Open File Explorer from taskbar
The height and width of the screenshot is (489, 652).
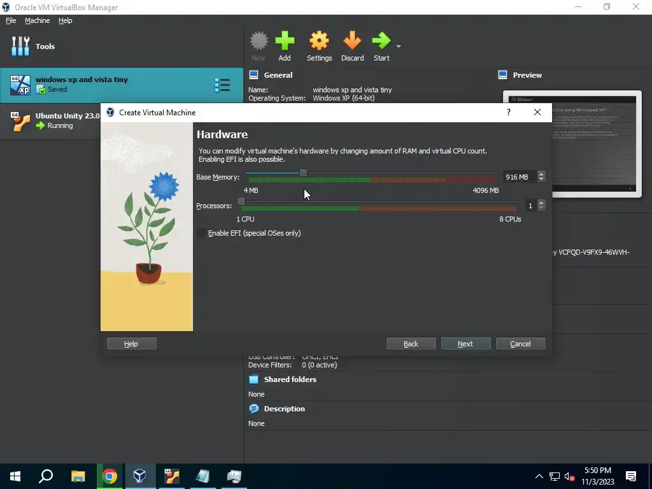pos(78,476)
